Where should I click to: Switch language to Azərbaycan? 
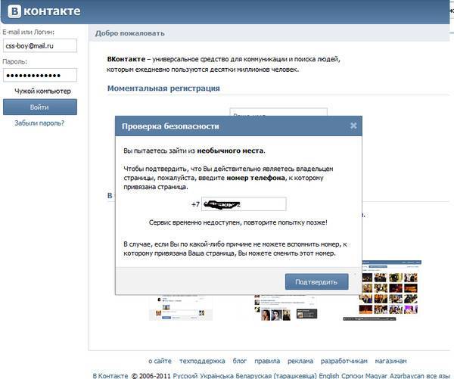click(406, 376)
